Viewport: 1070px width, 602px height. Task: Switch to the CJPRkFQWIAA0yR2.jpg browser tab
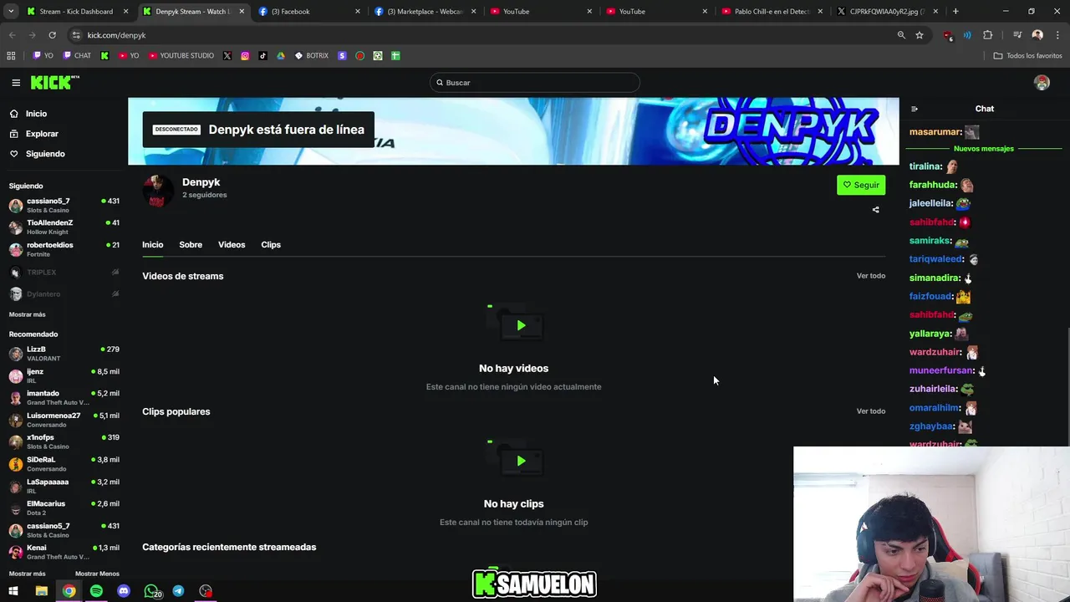click(888, 12)
